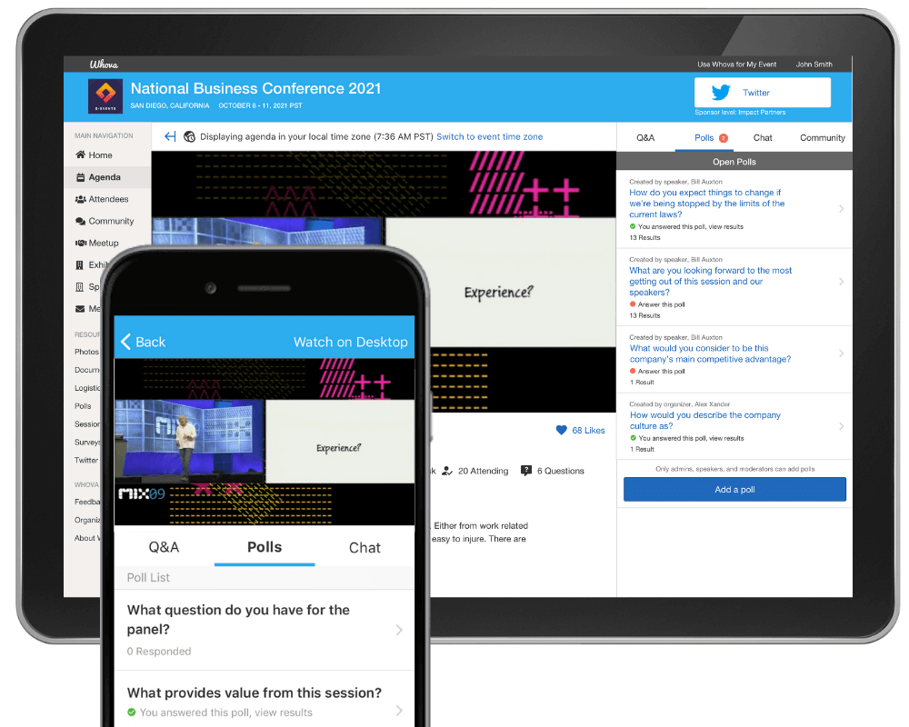The width and height of the screenshot is (909, 727).
Task: Select the Community tab in right panel
Action: click(x=822, y=138)
